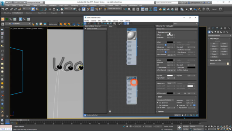Click the pick material eyedropper in Slate toolbar
232x131 pixels.
click(x=88, y=24)
